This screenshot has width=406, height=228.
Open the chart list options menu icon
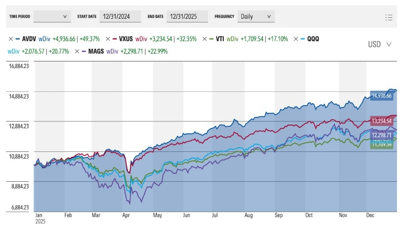[x=389, y=17]
